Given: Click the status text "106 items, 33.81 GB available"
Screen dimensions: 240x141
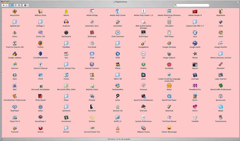Looking at the screenshot, I should point(119,139).
